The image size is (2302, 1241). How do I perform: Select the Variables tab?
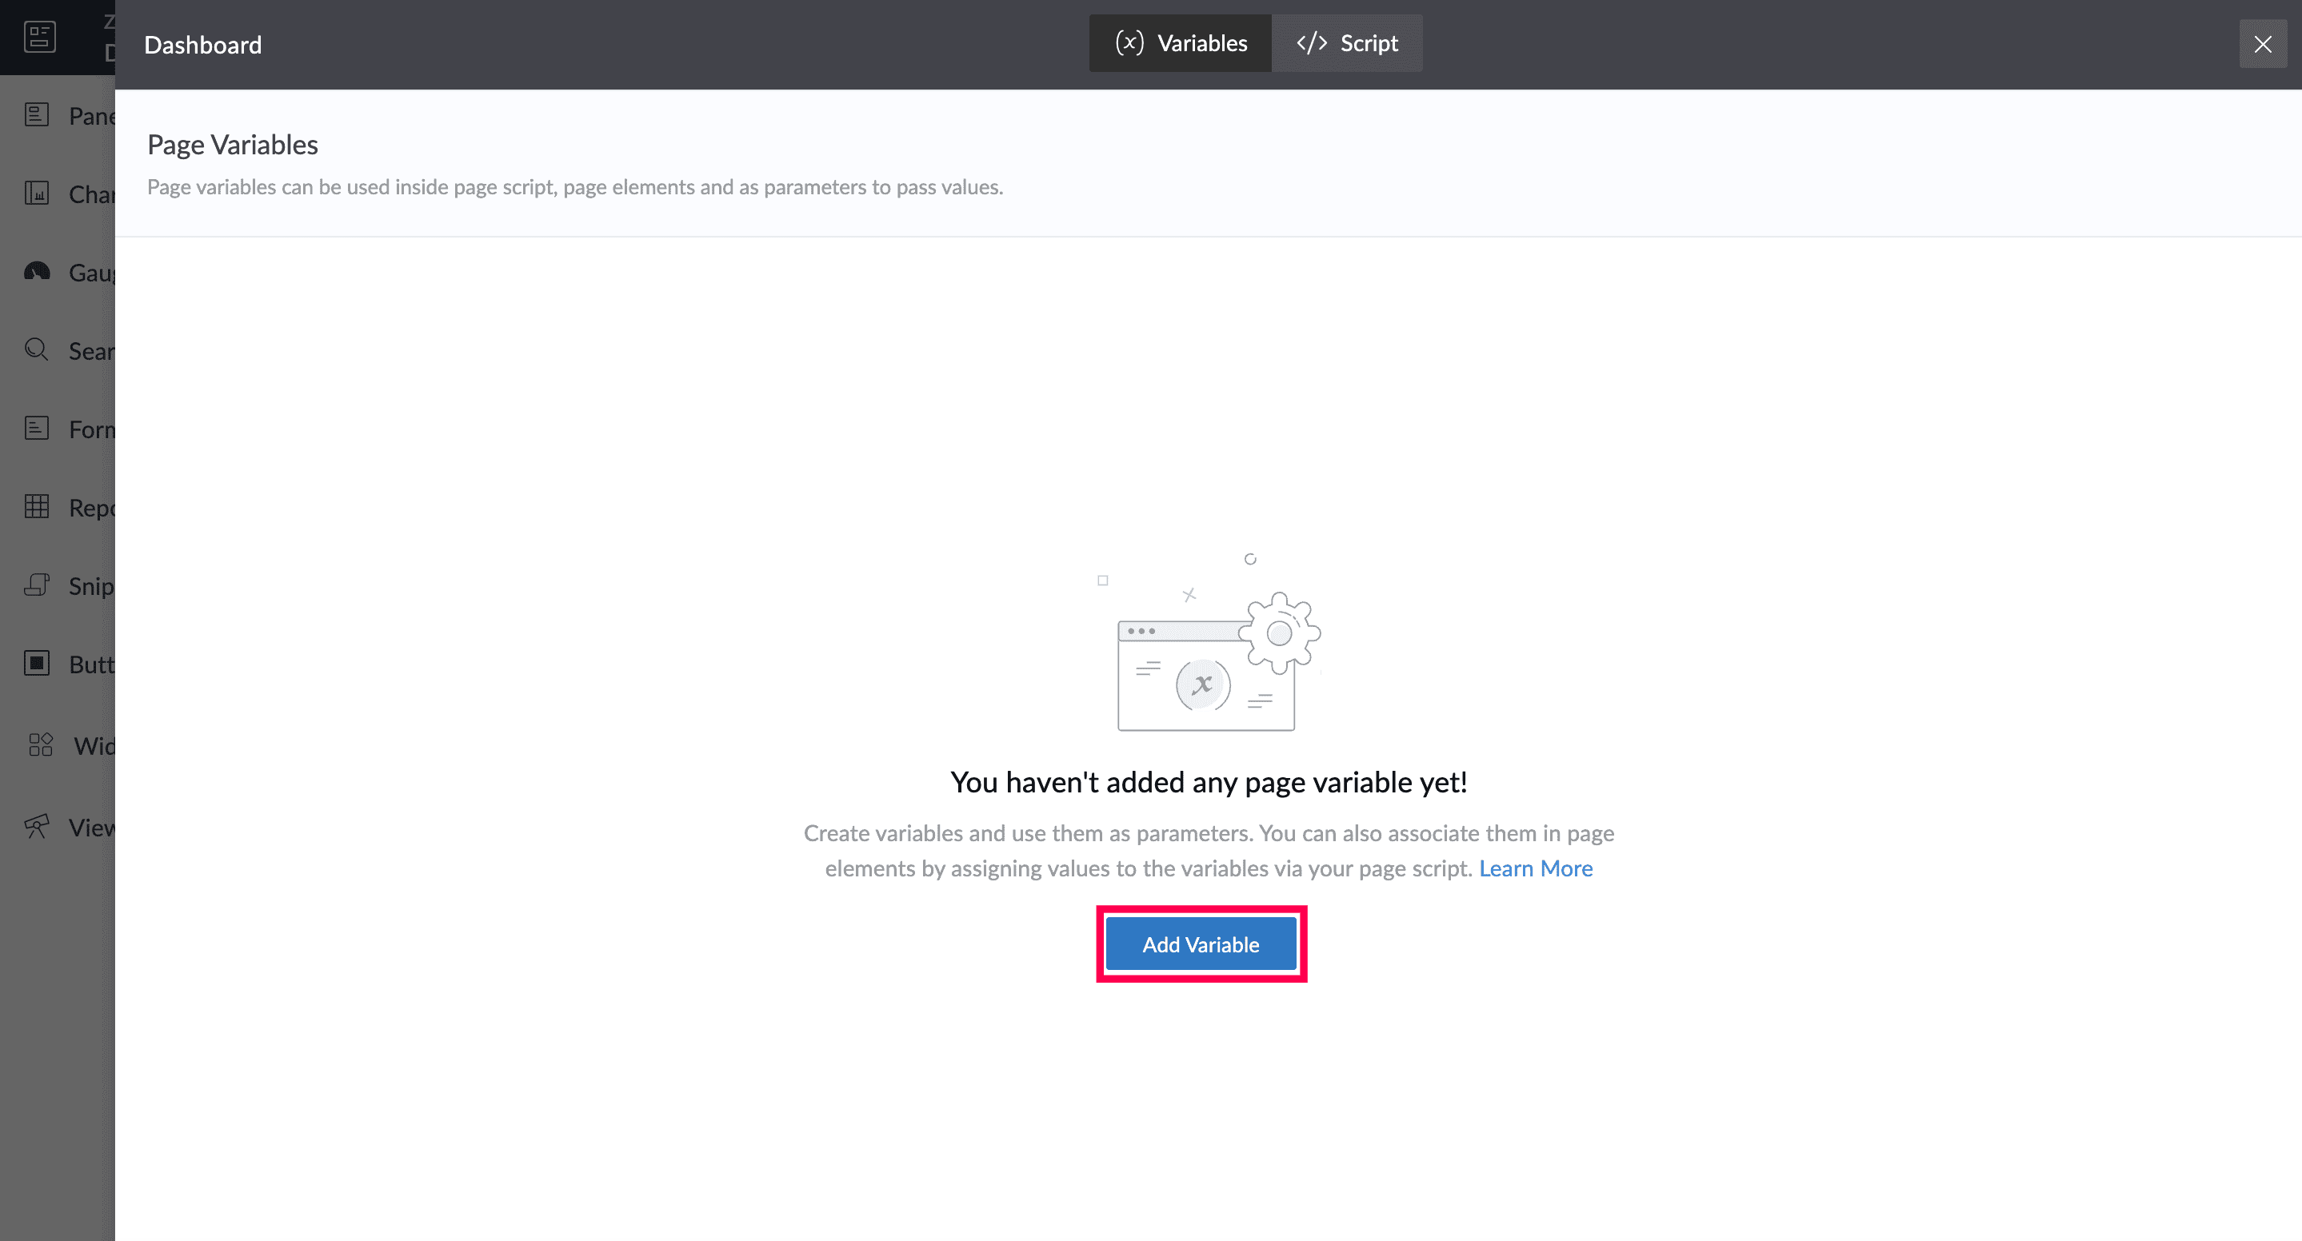[x=1181, y=43]
